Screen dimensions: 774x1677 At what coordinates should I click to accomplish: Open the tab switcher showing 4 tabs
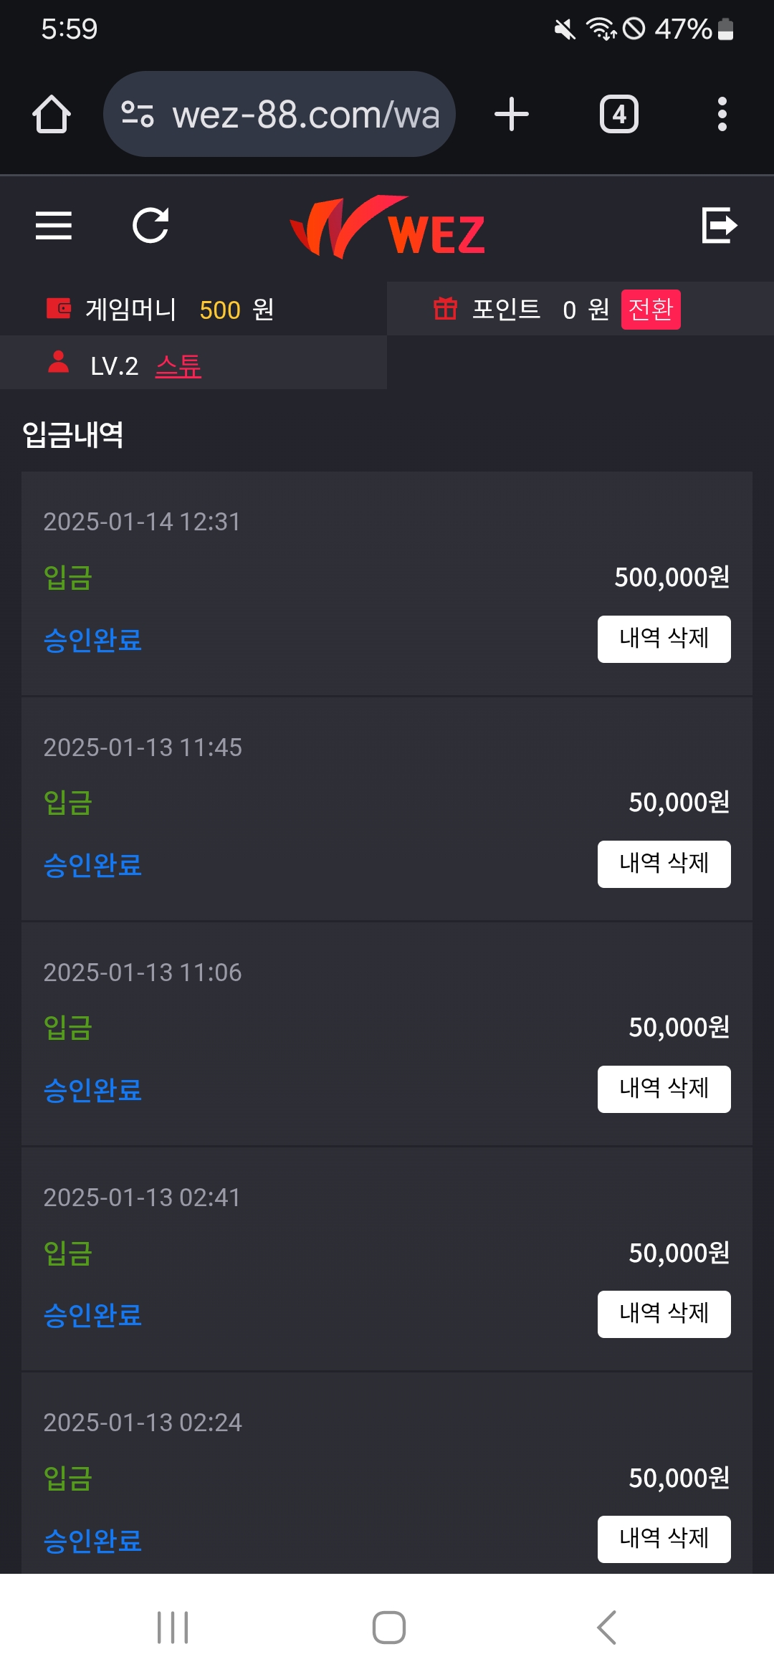tap(618, 115)
